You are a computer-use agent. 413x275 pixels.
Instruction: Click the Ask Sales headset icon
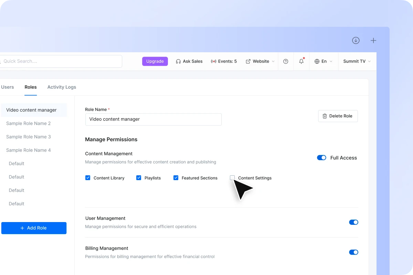pos(178,61)
